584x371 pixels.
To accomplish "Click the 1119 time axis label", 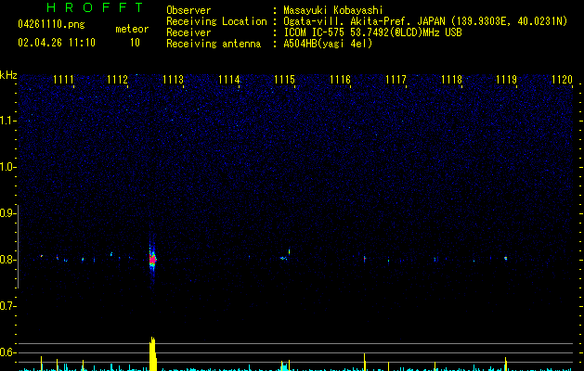I will [x=507, y=80].
